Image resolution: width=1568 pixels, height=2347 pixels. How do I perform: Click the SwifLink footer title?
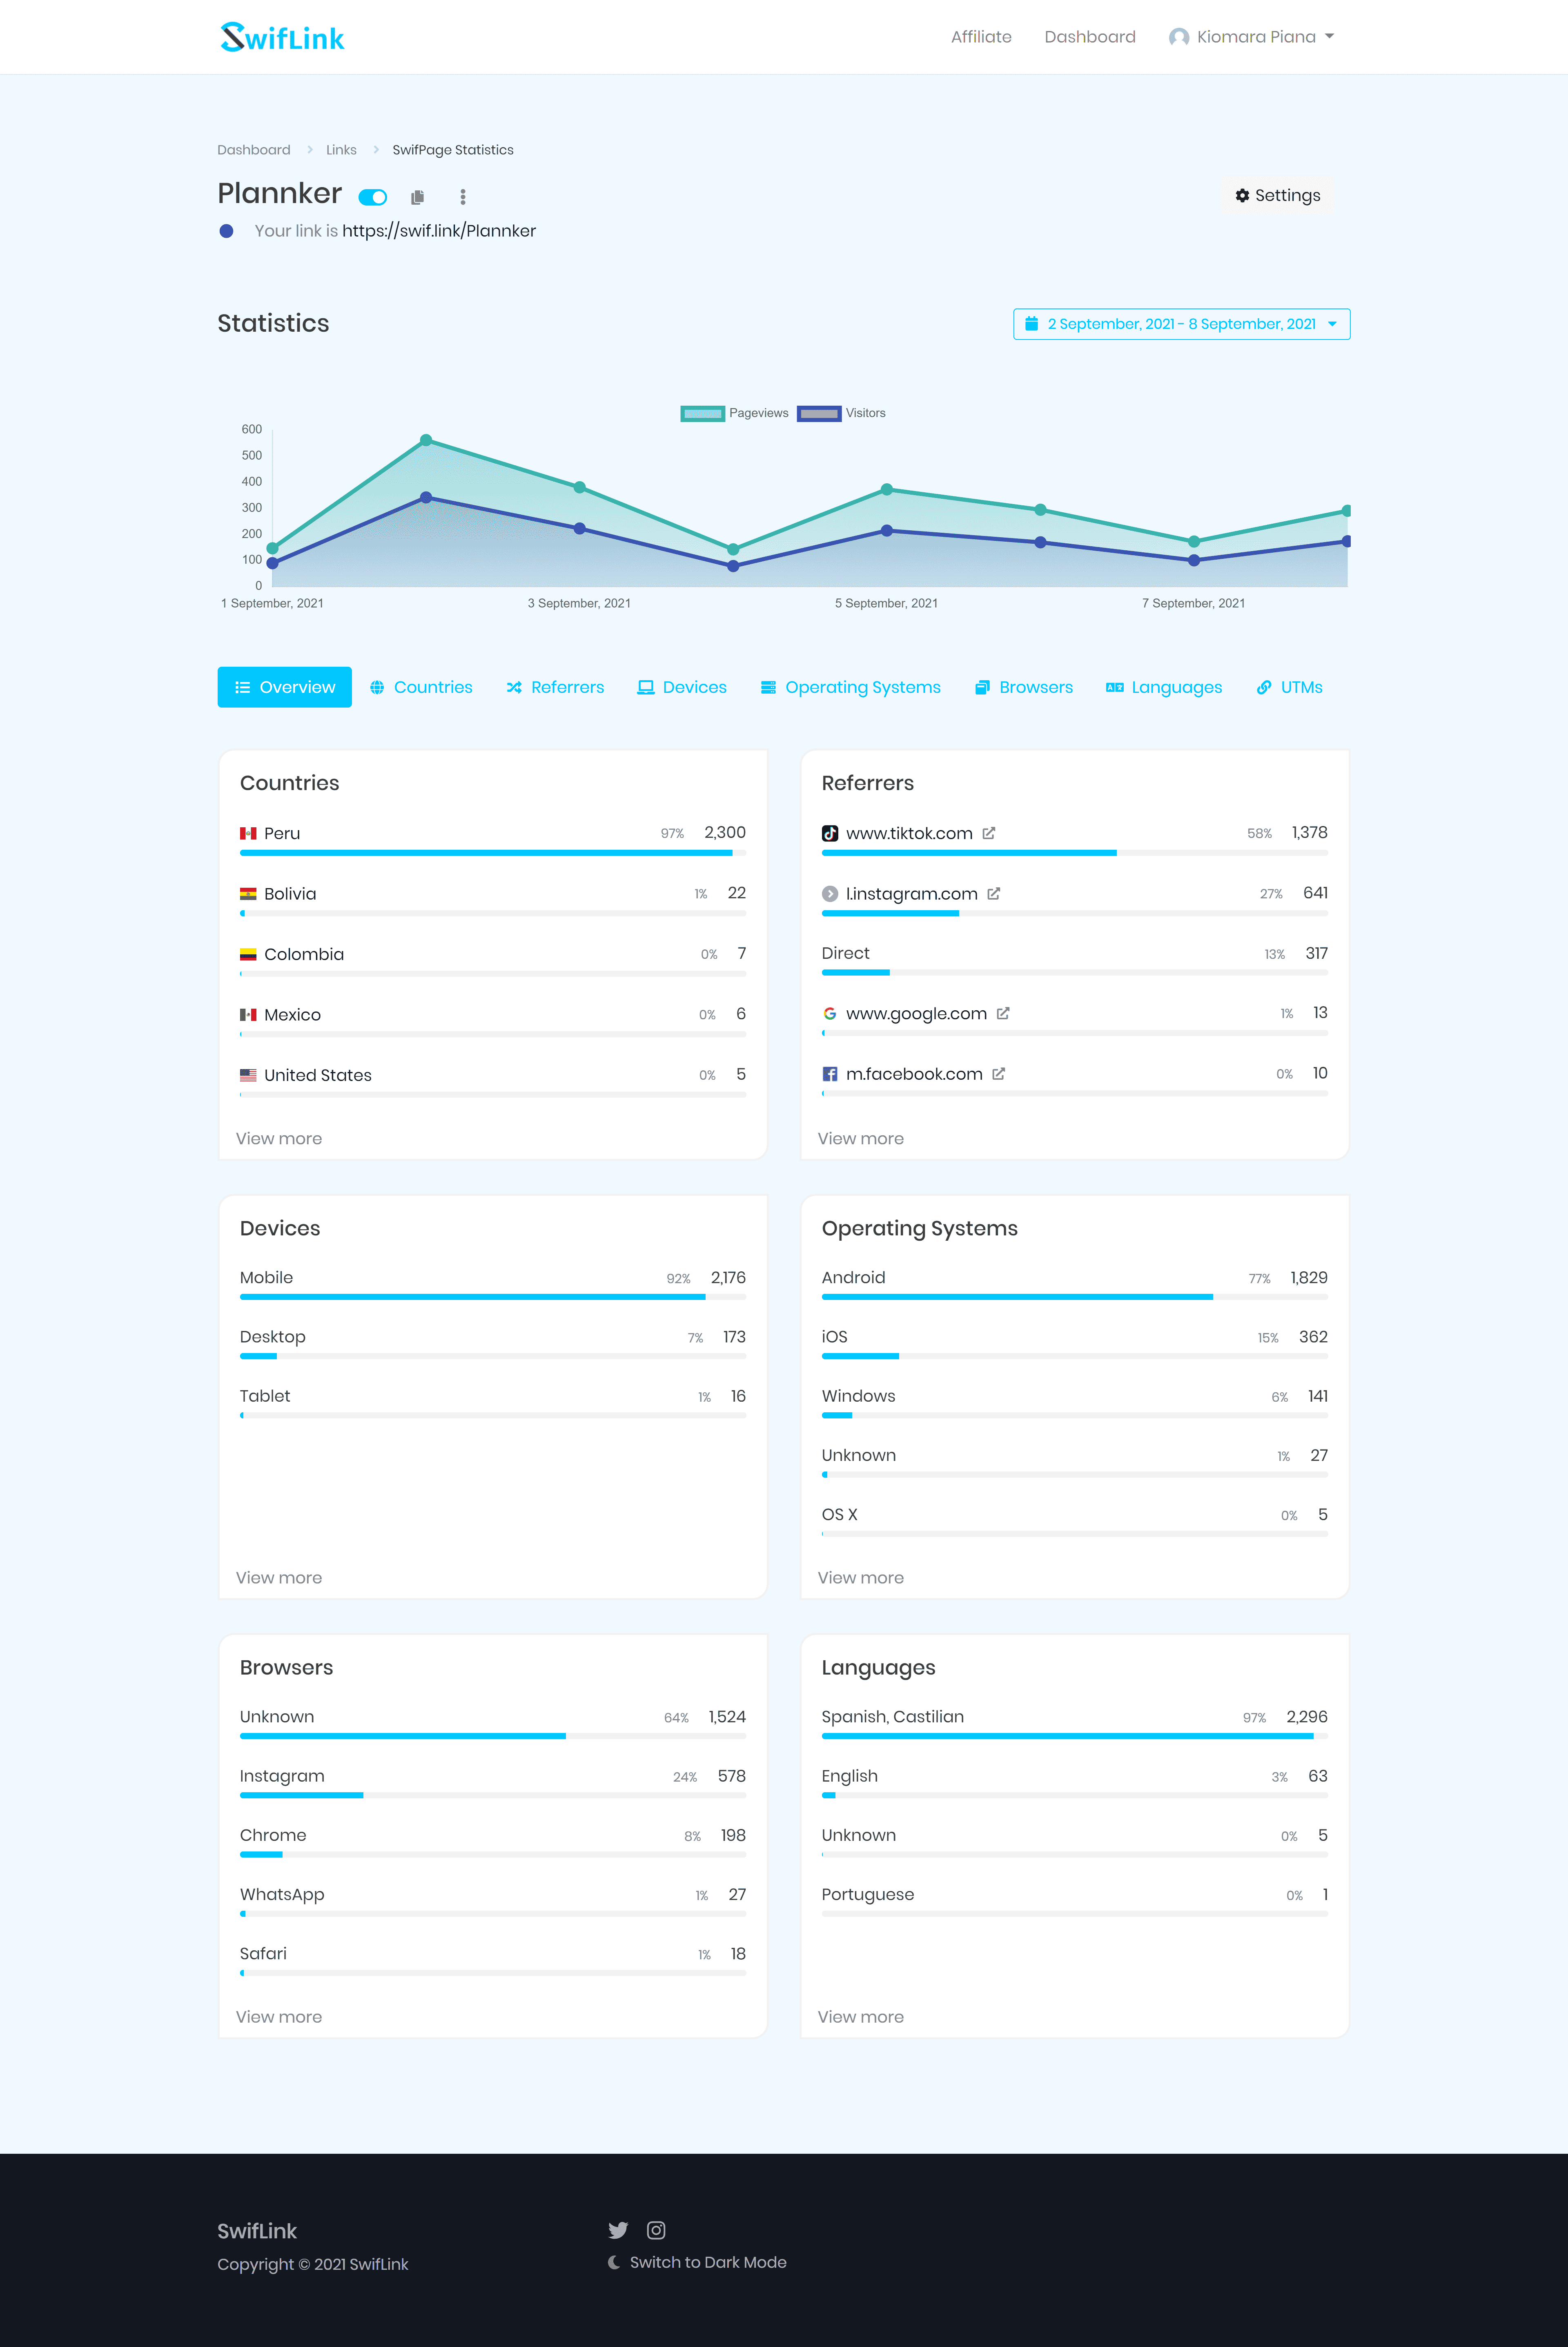coord(257,2231)
